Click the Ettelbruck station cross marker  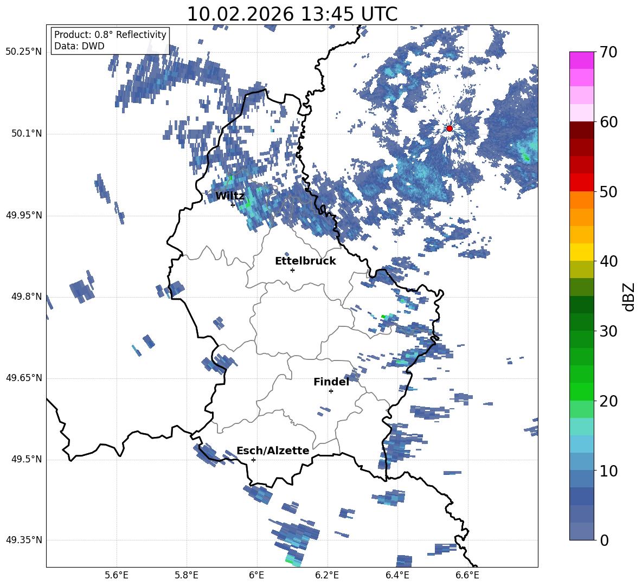tap(292, 270)
